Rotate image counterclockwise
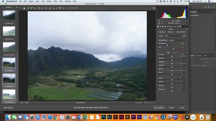This screenshot has height=121, width=216. click(x=70, y=8)
